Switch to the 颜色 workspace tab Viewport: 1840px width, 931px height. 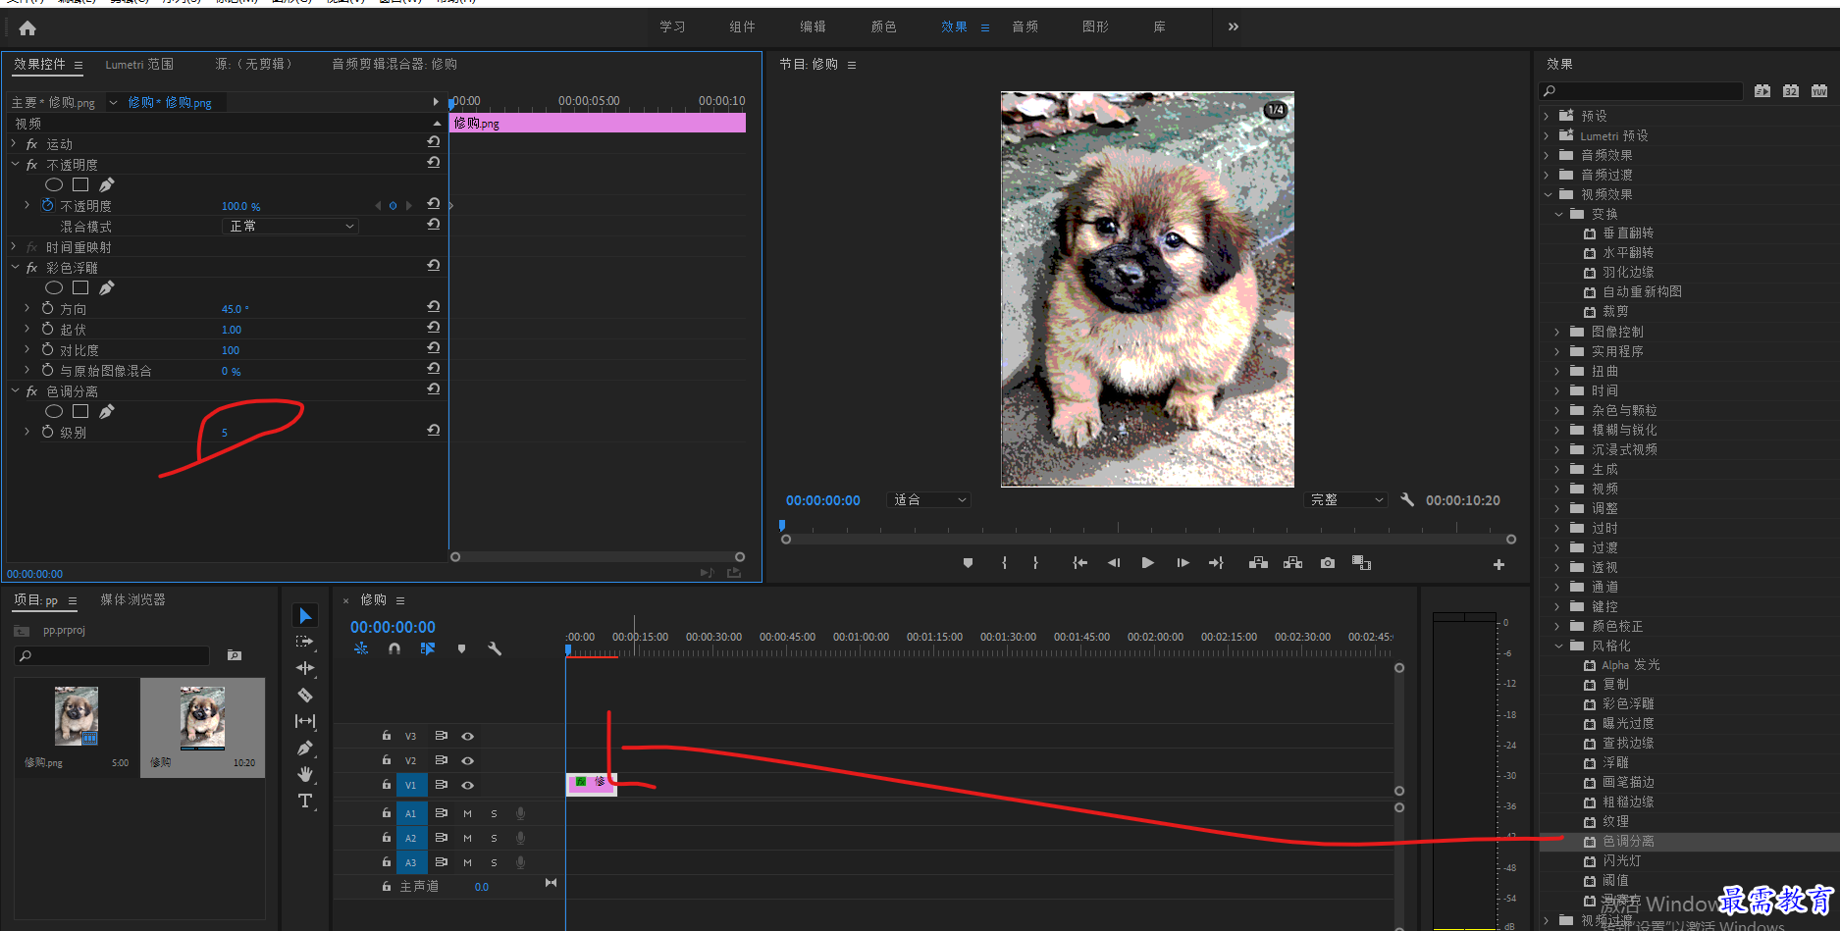[x=883, y=26]
